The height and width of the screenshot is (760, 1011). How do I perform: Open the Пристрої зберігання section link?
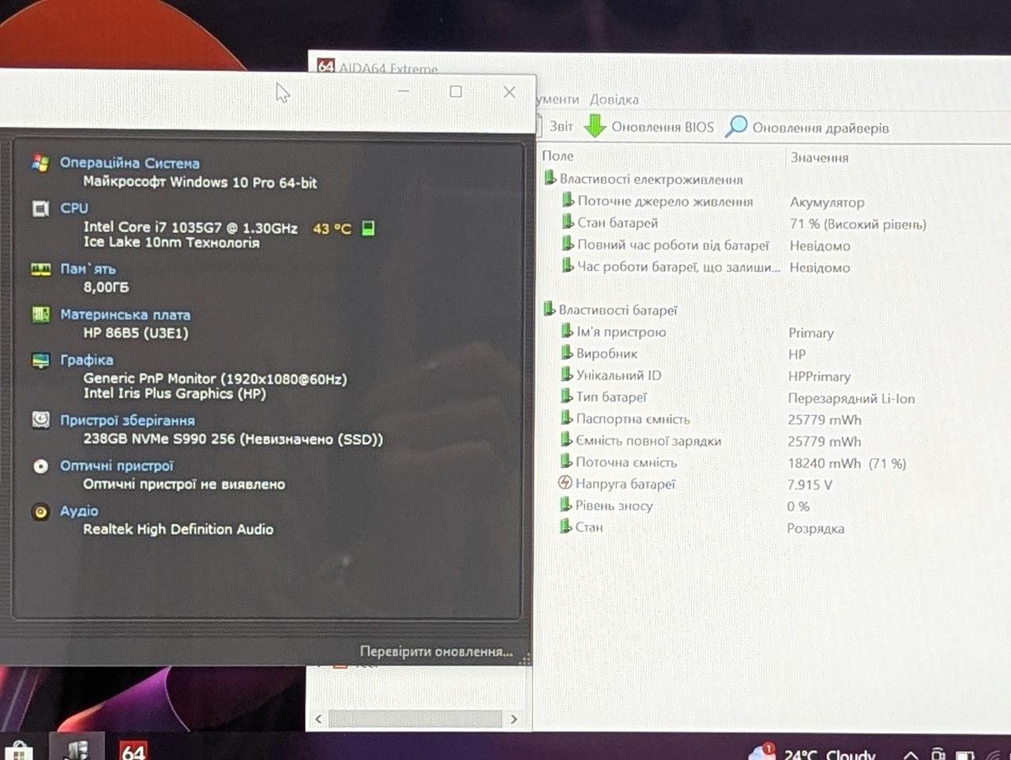pyautogui.click(x=127, y=421)
